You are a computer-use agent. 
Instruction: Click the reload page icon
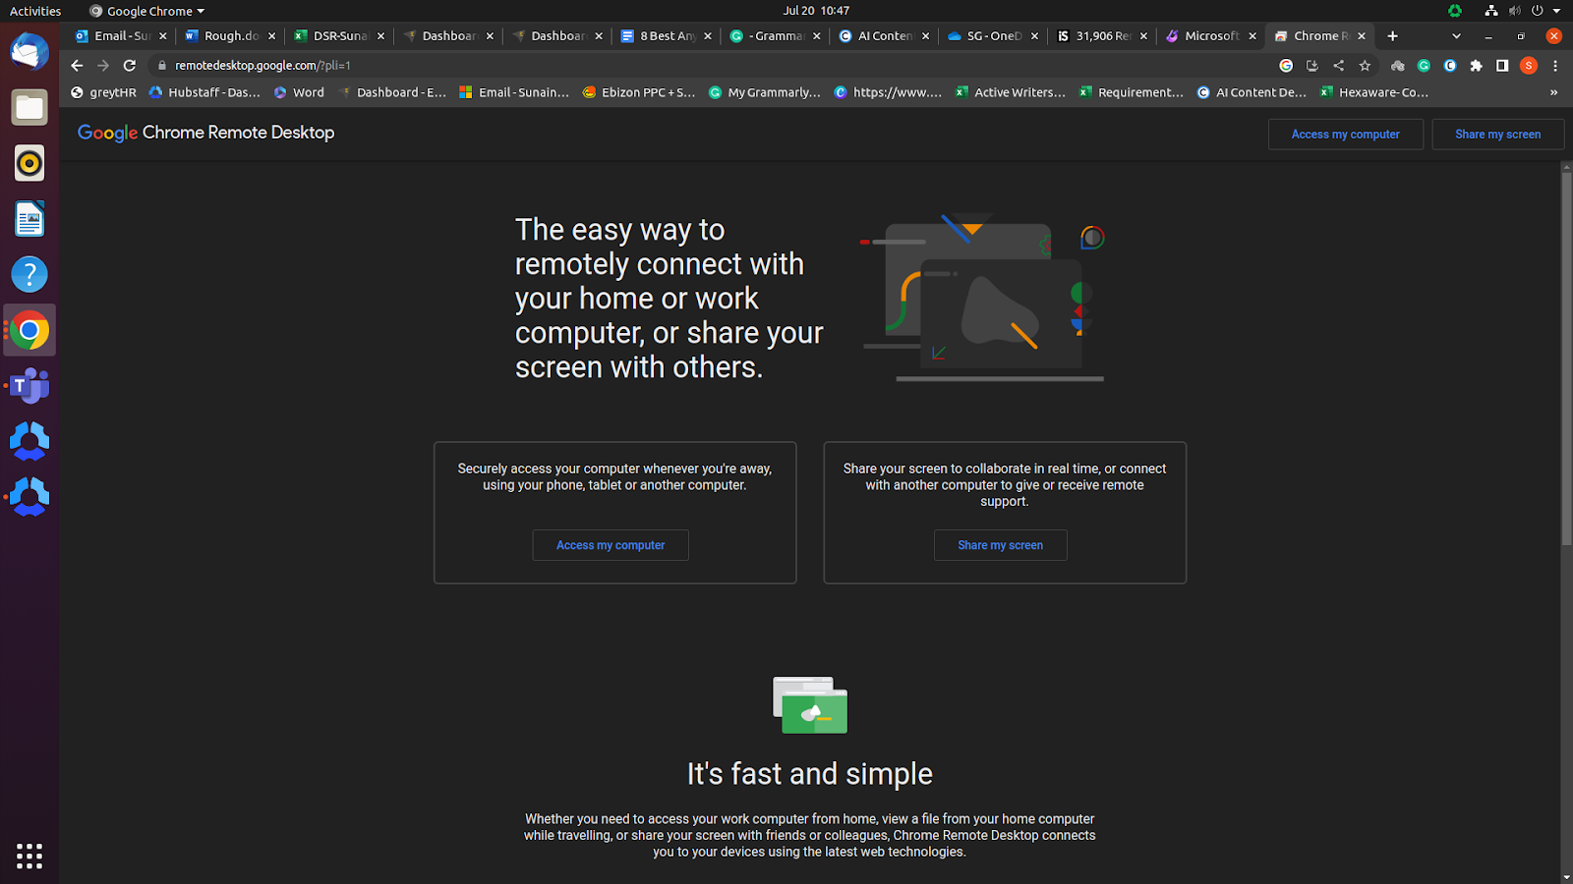click(130, 66)
